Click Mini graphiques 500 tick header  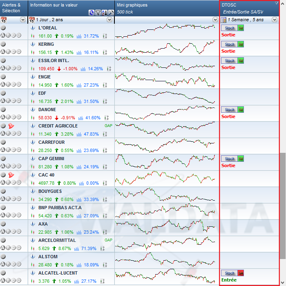pyautogui.click(x=167, y=8)
